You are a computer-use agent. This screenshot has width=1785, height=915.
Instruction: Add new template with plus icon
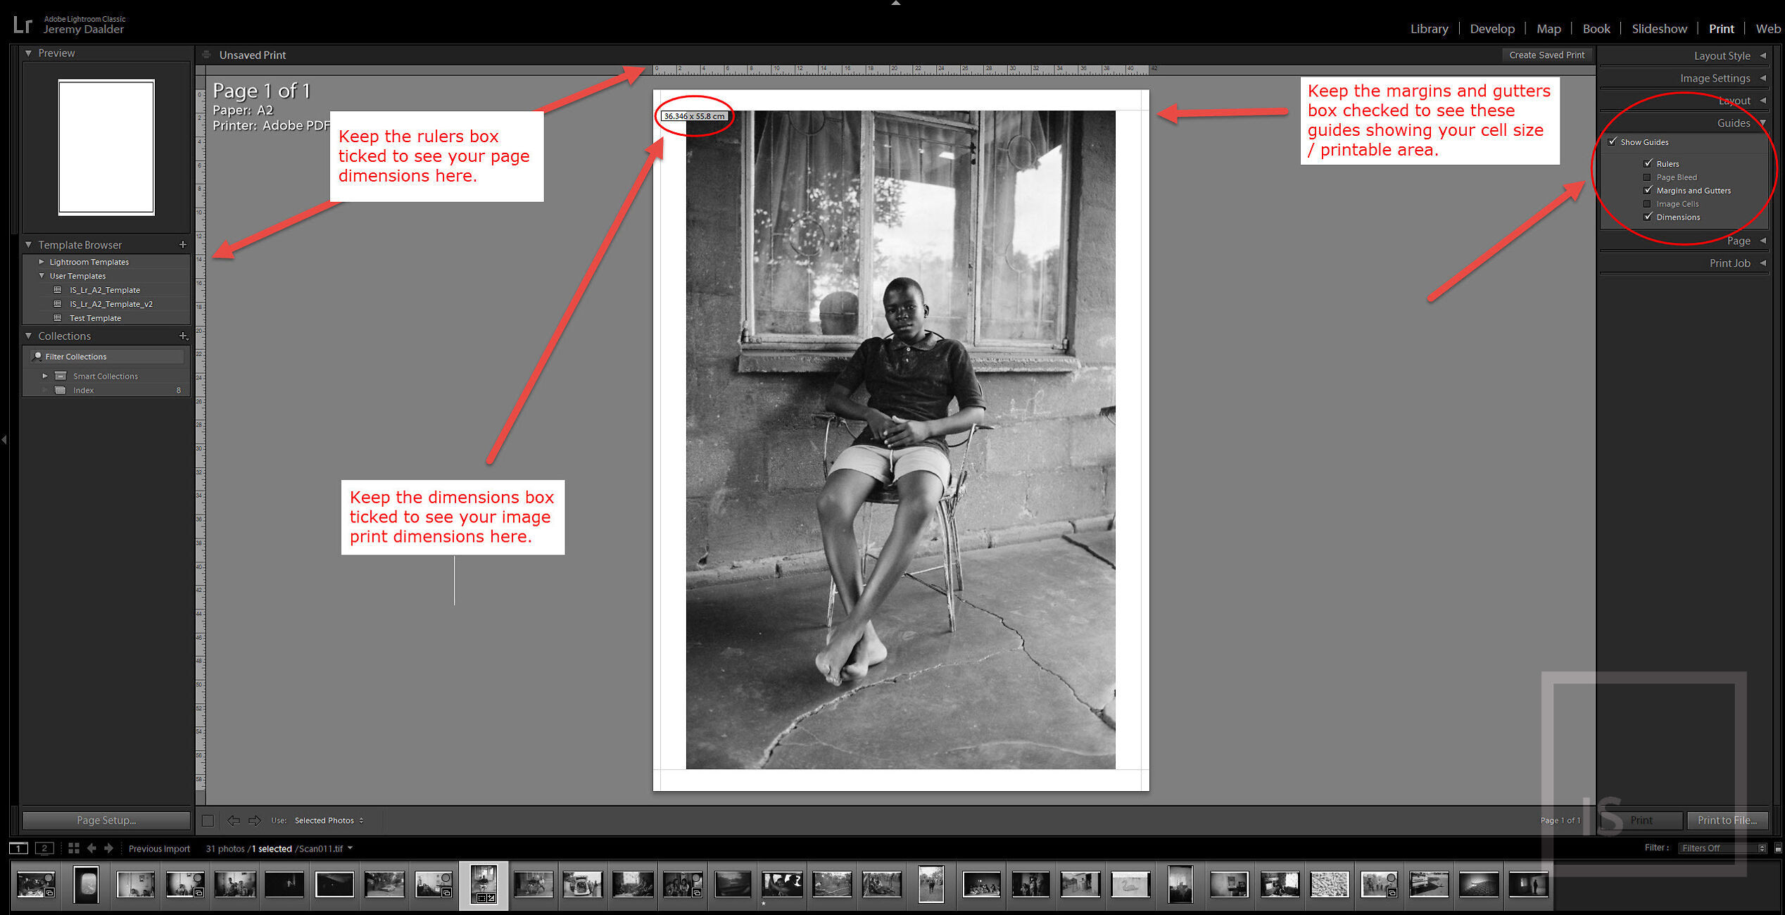tap(183, 244)
